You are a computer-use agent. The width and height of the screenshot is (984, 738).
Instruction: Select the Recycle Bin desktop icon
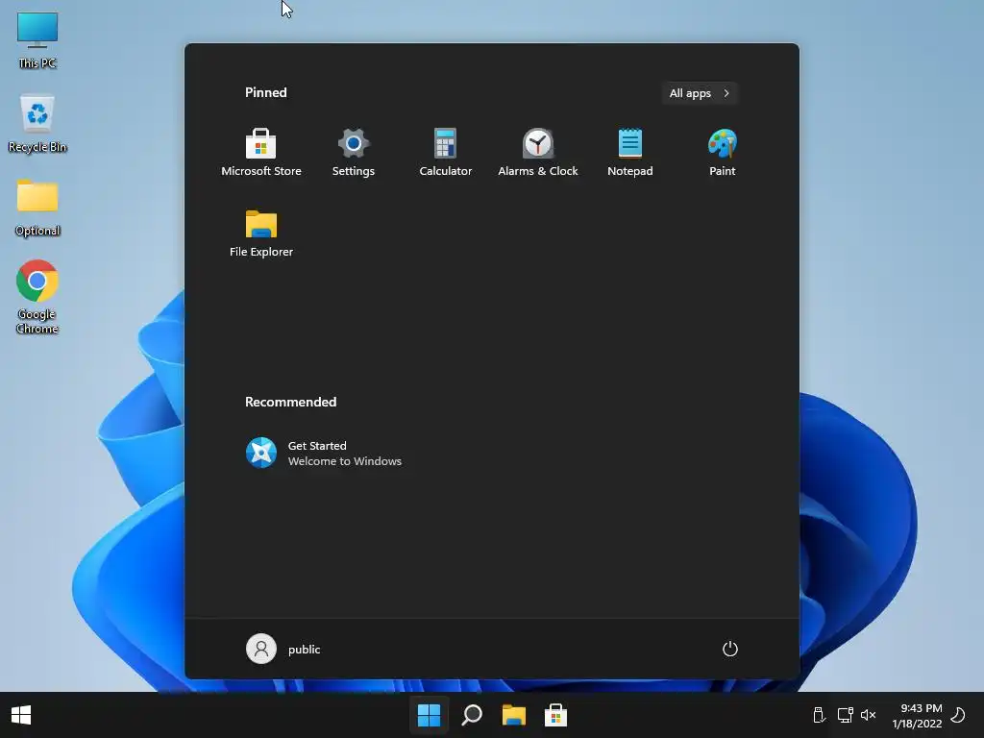click(x=37, y=124)
